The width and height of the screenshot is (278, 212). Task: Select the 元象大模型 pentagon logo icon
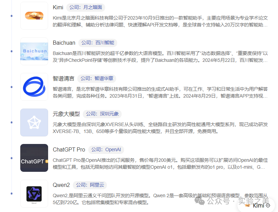34,122
